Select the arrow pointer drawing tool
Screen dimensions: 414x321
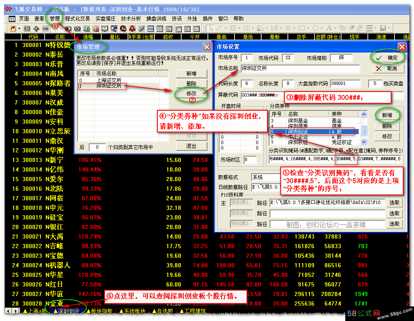(211, 28)
